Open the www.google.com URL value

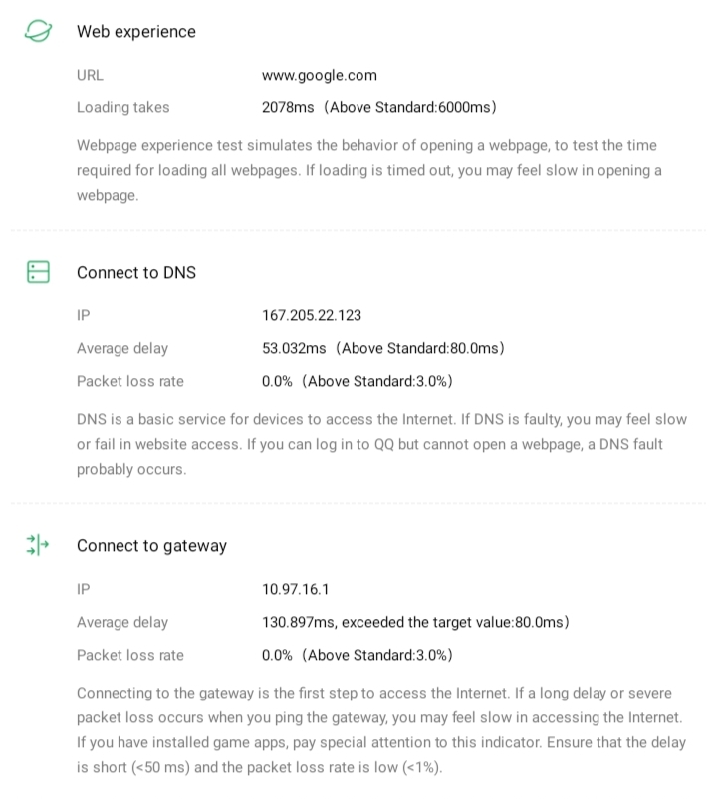[320, 75]
